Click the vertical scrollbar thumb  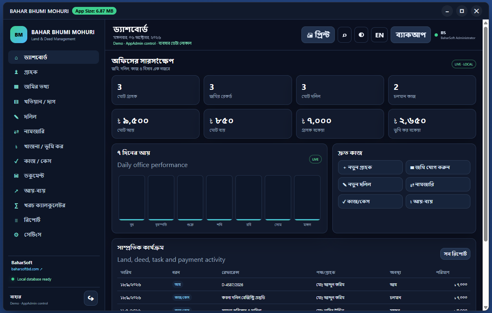pyautogui.click(x=485, y=134)
